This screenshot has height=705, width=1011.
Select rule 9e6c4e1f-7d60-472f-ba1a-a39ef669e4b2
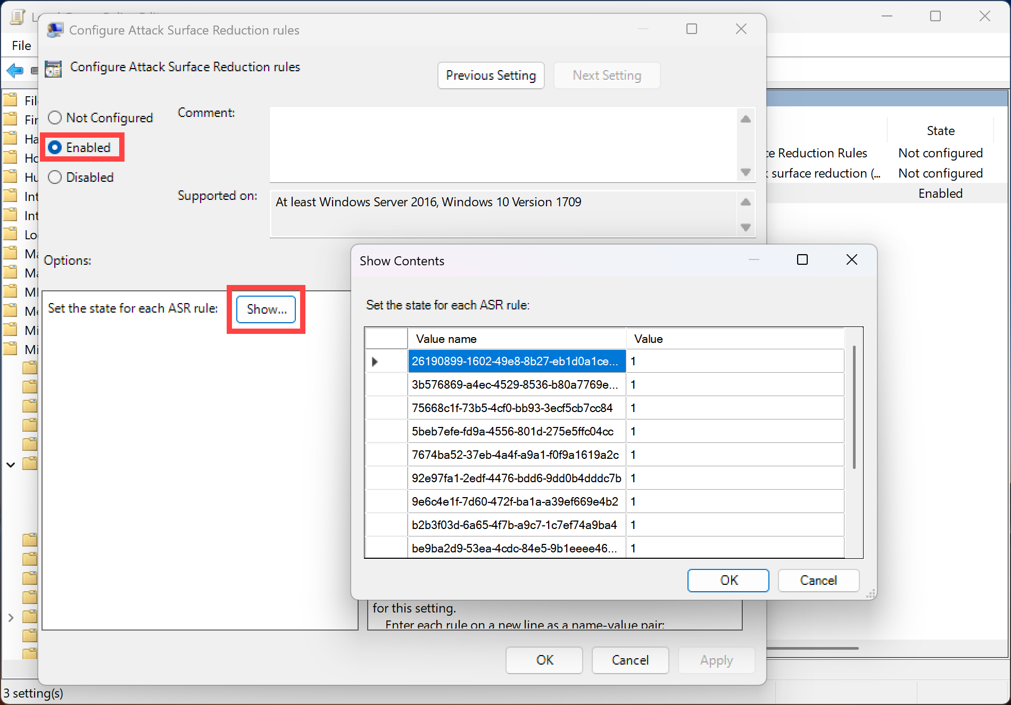[x=517, y=501]
